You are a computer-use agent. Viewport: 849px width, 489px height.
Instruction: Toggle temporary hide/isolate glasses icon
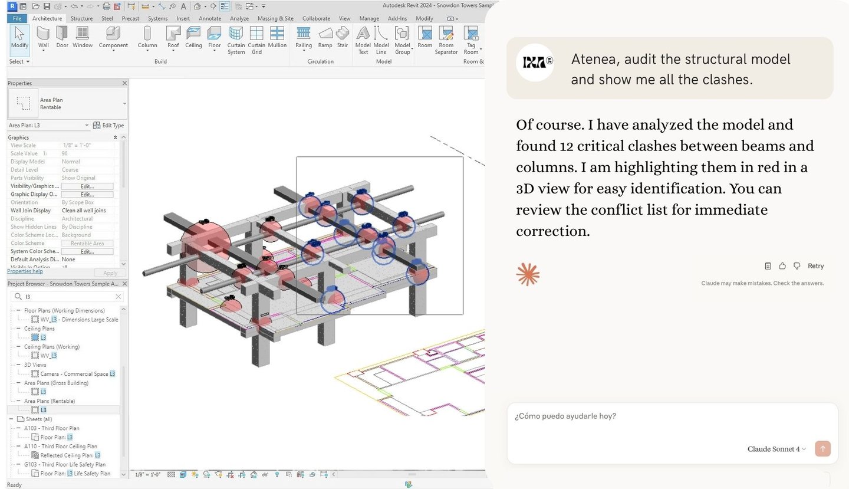265,474
